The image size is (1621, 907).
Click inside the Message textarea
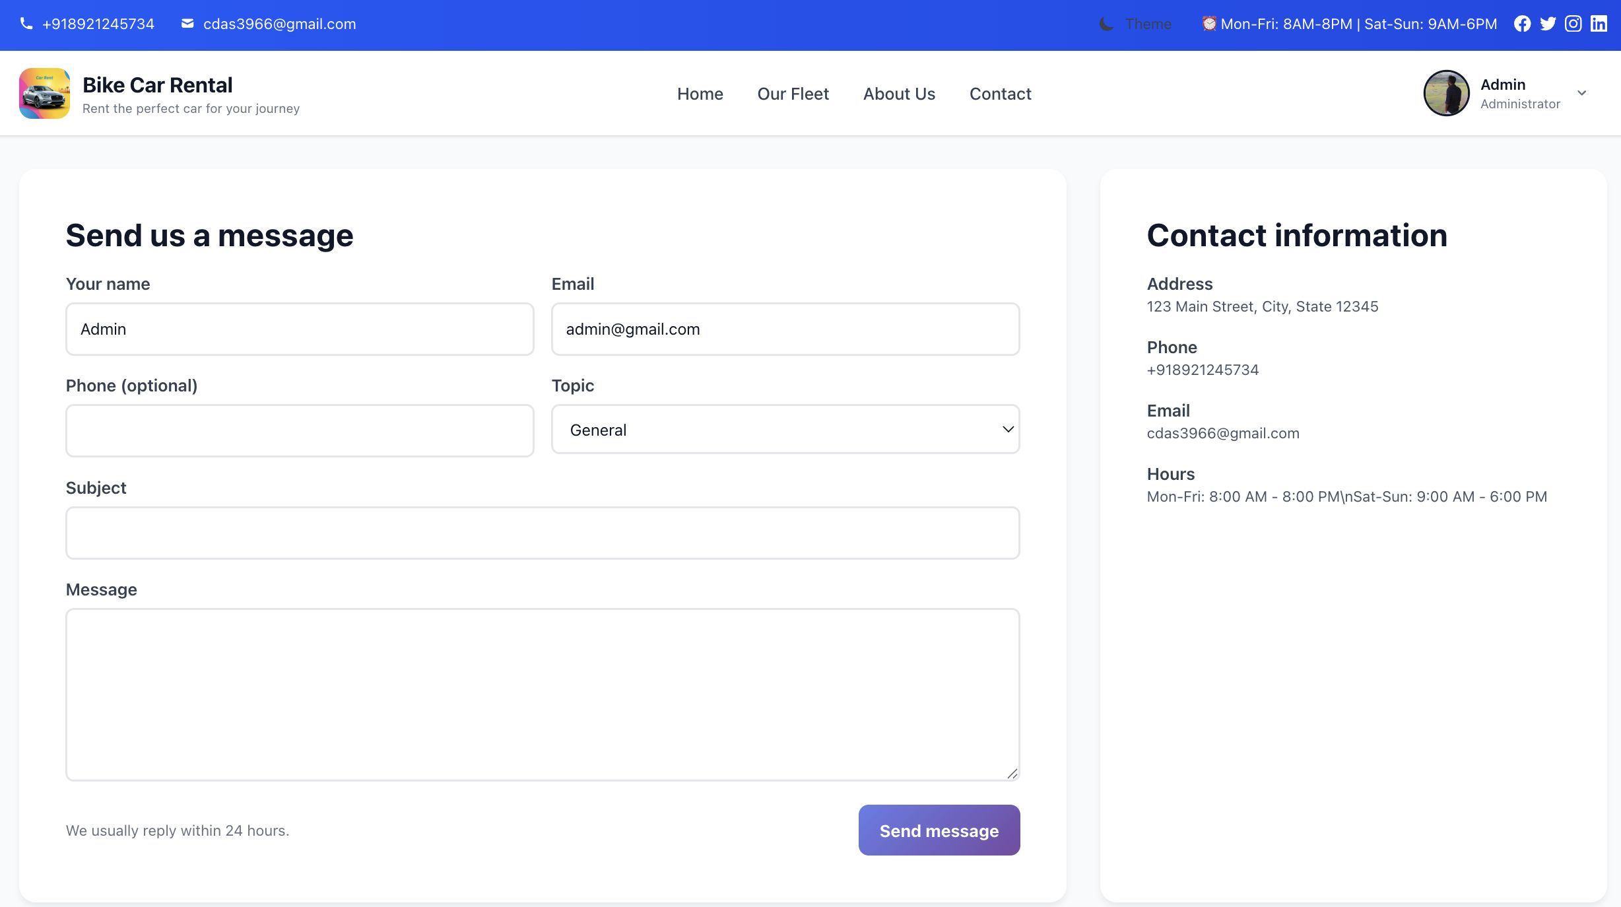tap(542, 694)
